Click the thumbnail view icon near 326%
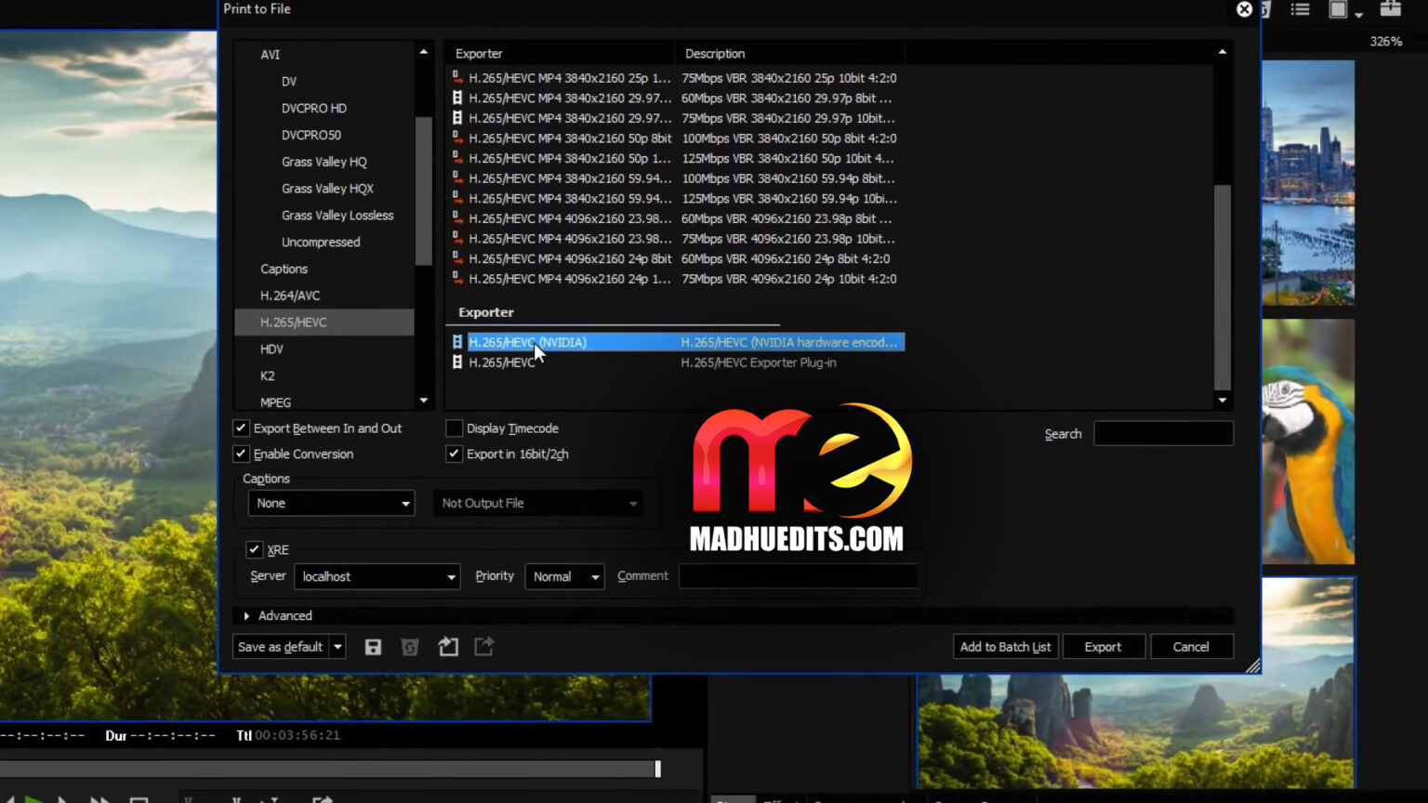Viewport: 1428px width, 803px height. [x=1337, y=9]
